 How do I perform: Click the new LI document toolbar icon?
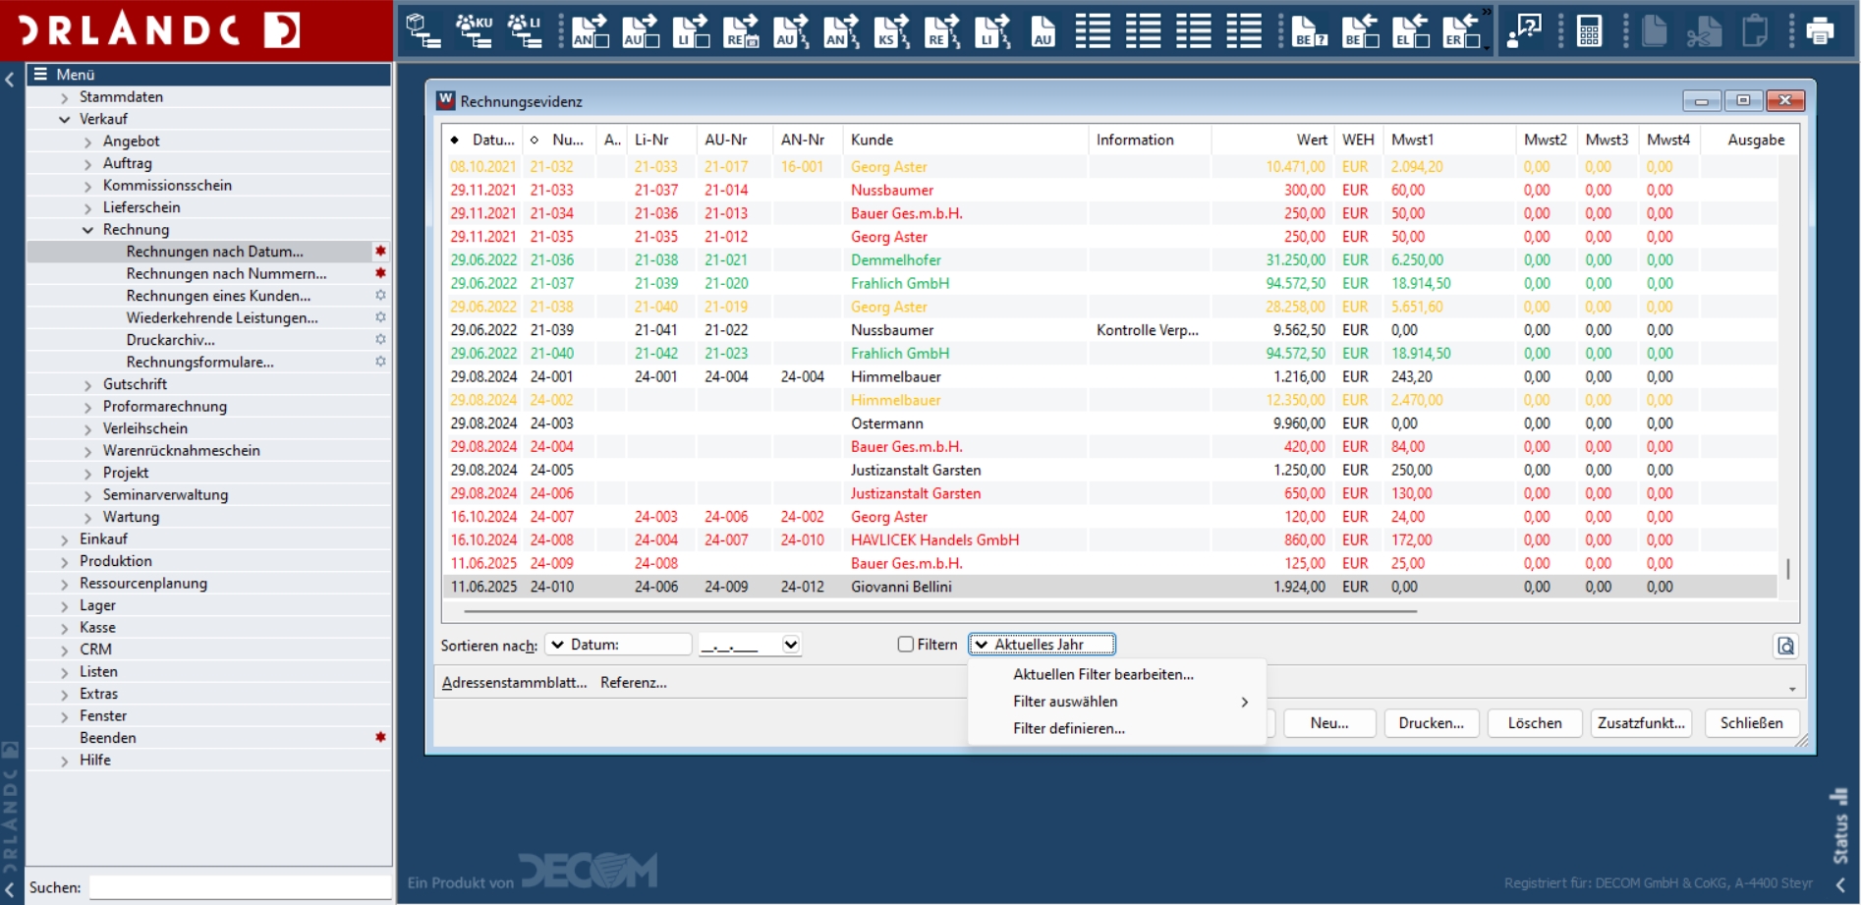tap(691, 30)
